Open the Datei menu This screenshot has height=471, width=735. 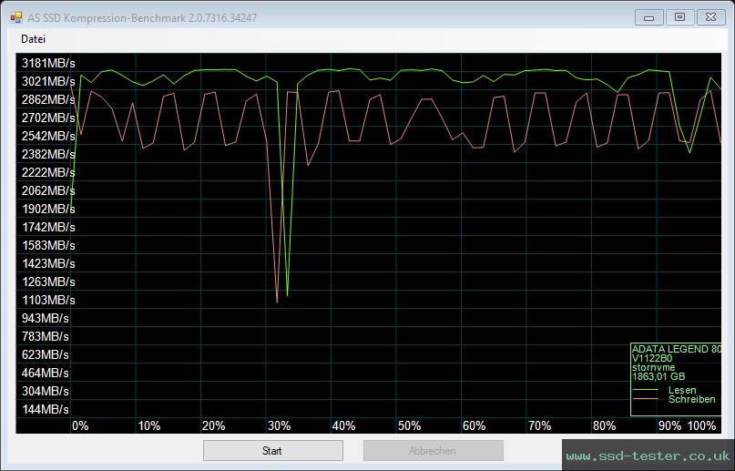point(33,39)
